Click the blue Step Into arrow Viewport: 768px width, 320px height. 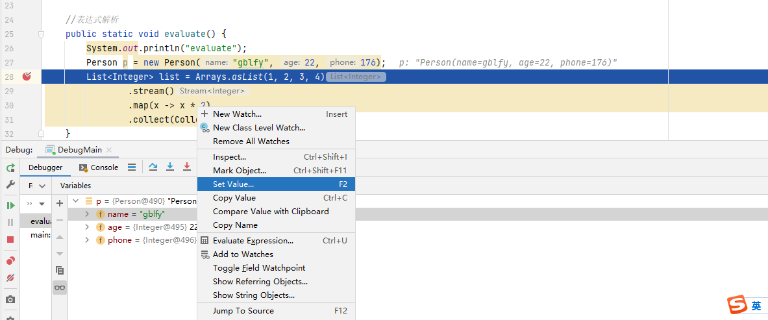pos(170,167)
